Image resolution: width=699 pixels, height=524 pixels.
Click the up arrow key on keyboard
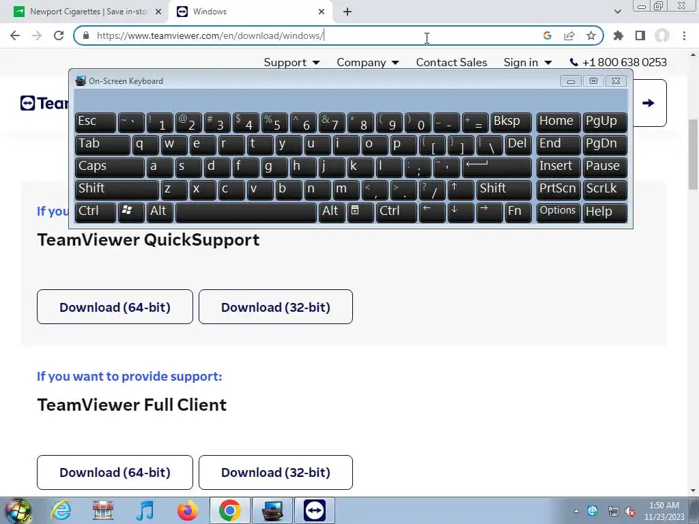tap(461, 190)
